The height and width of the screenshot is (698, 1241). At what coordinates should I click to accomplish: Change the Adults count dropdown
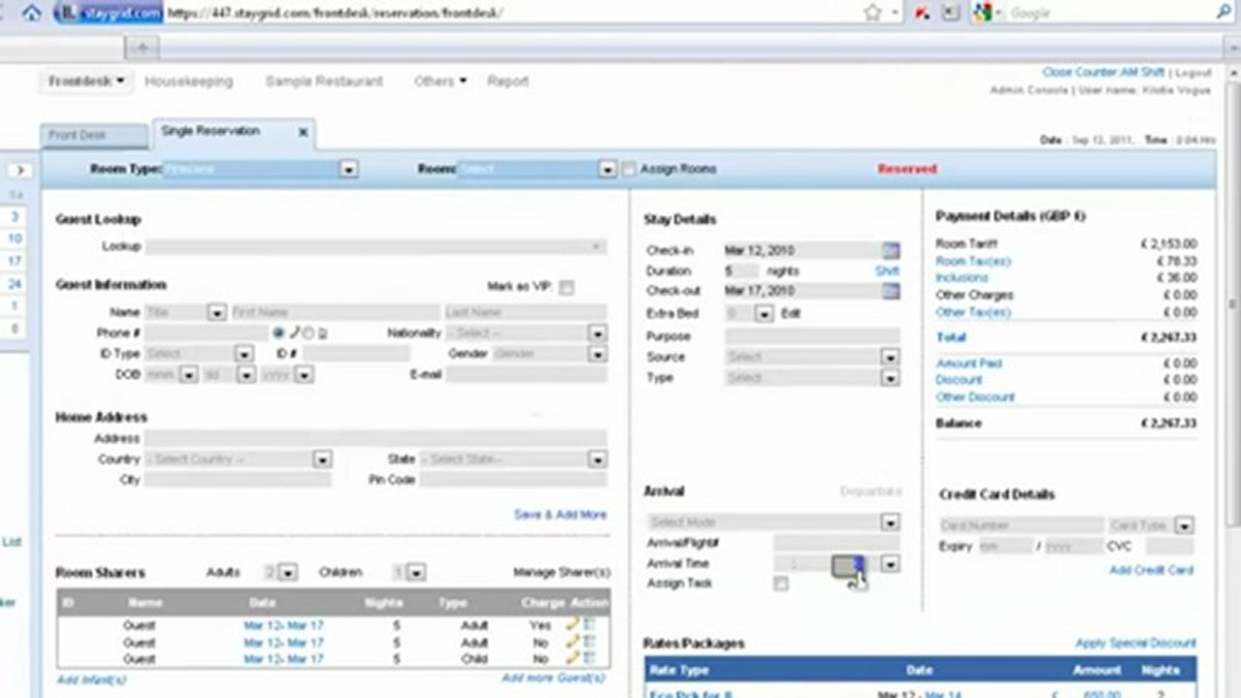(288, 573)
